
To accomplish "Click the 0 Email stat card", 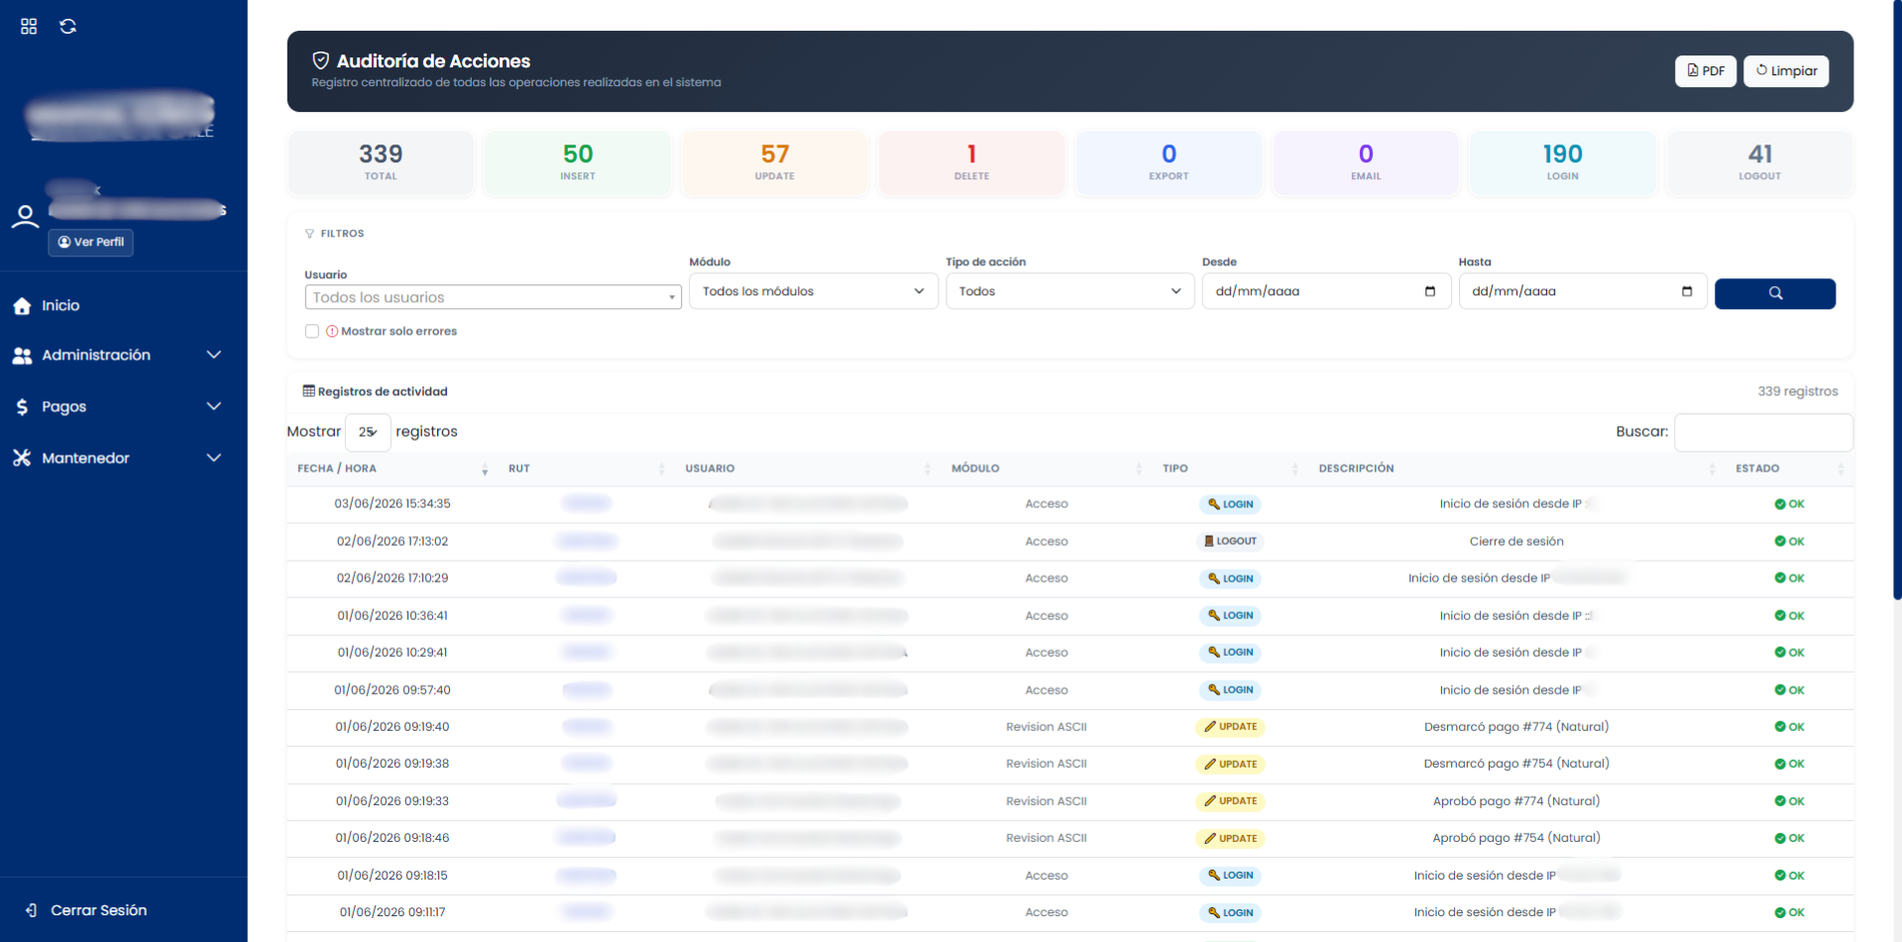I will click(x=1366, y=162).
